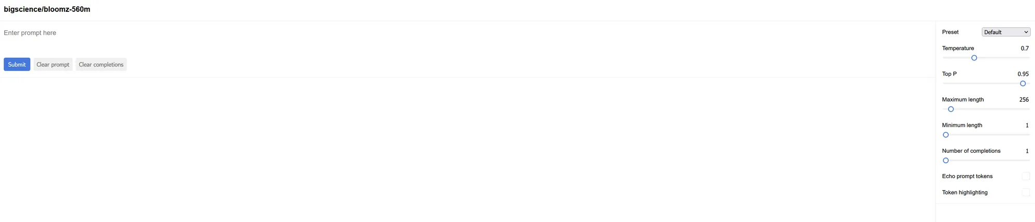Click the bigscience/bloomz-560m model title

[47, 9]
